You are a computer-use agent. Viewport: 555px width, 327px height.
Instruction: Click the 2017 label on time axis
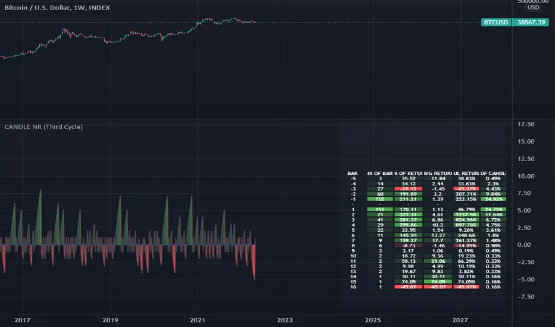click(x=22, y=320)
